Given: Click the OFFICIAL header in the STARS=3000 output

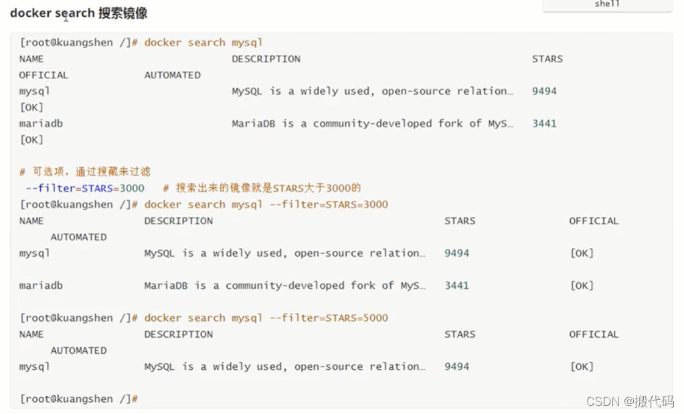Looking at the screenshot, I should tap(594, 221).
